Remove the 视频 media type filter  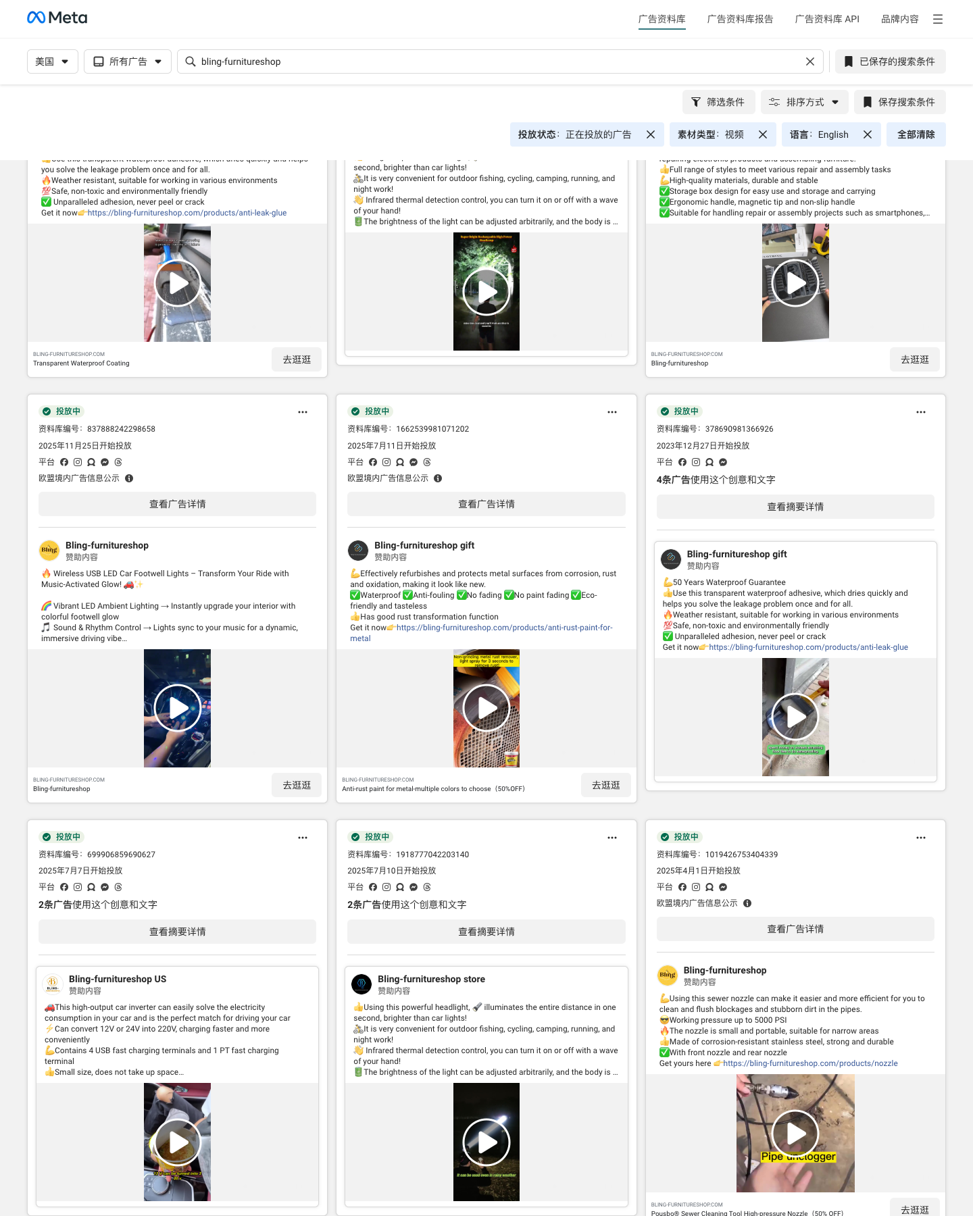763,134
